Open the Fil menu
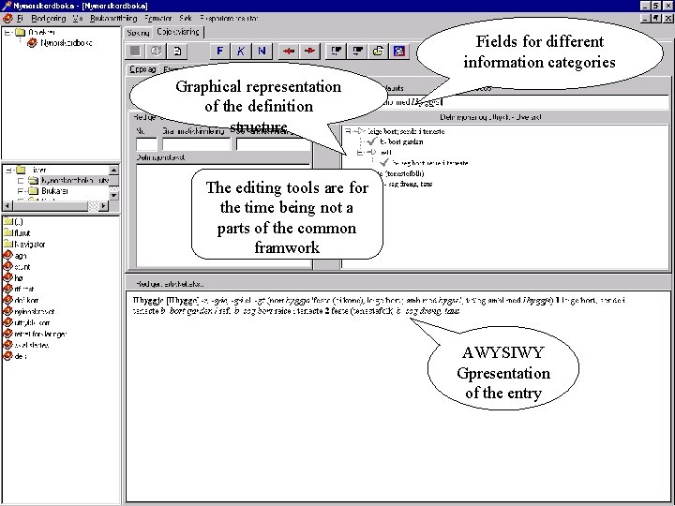Image resolution: width=675 pixels, height=506 pixels. pyautogui.click(x=20, y=19)
